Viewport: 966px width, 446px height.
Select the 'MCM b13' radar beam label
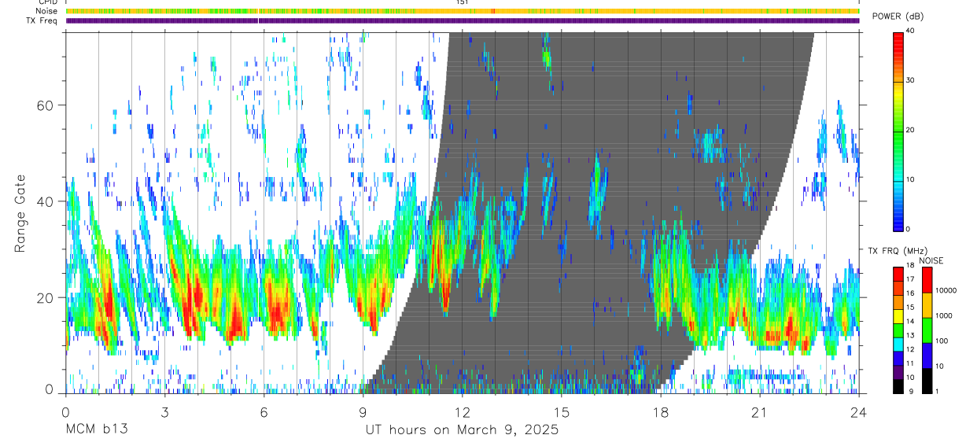pos(96,430)
